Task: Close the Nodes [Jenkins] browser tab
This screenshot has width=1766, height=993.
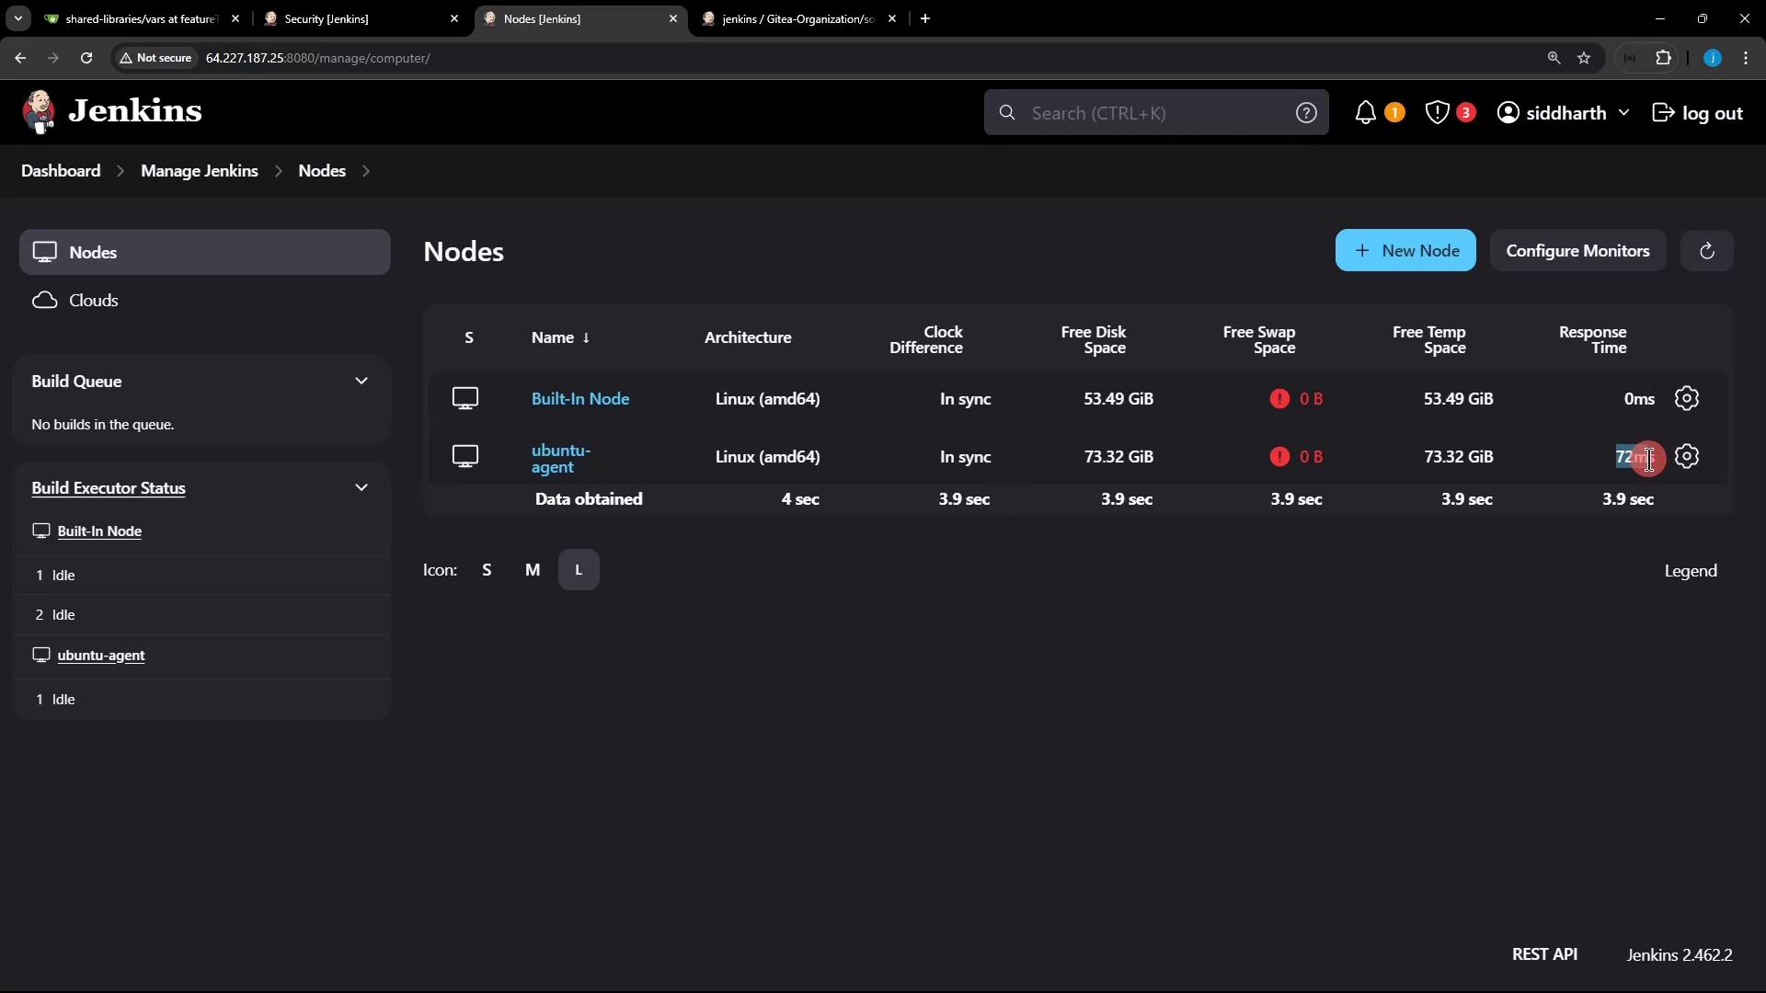Action: (672, 18)
